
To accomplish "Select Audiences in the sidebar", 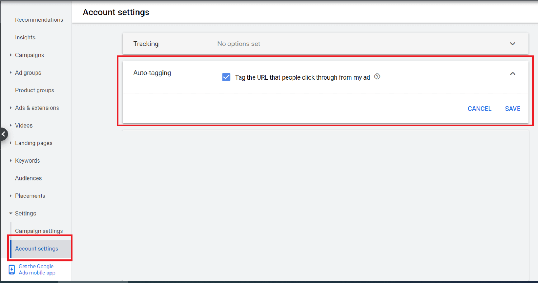I will click(x=28, y=178).
